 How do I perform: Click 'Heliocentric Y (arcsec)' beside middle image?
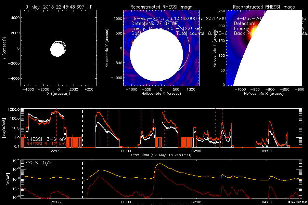(x=107, y=48)
